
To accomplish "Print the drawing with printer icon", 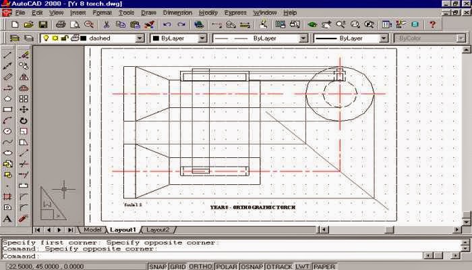I will click(61, 25).
